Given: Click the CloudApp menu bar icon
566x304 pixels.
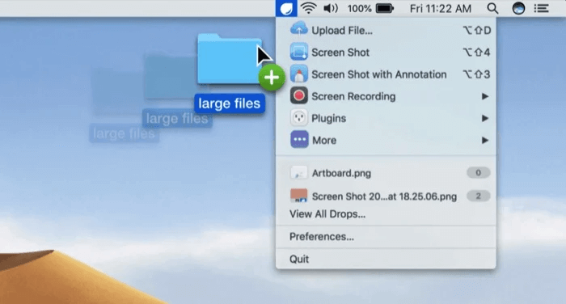Looking at the screenshot, I should click(x=286, y=8).
